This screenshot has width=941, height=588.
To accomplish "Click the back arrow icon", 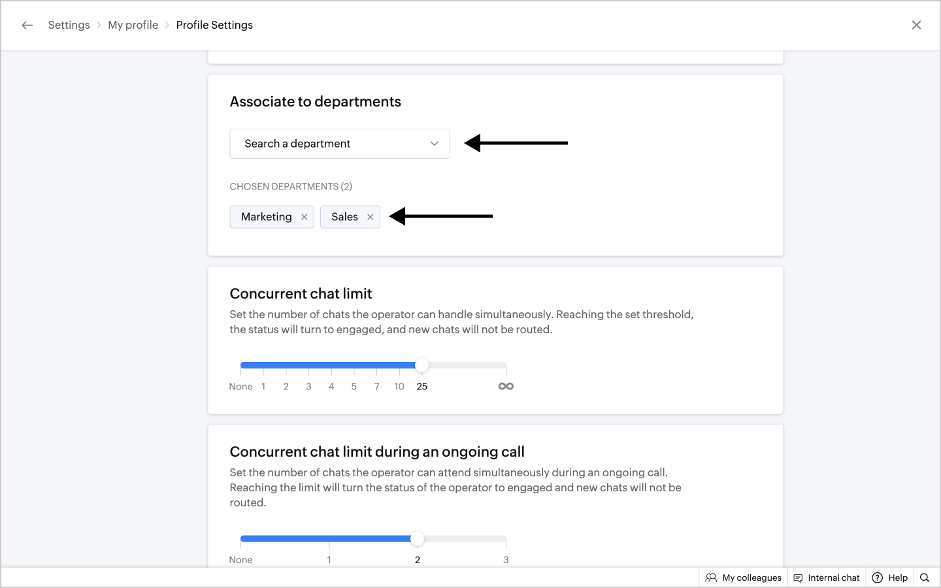I will [x=27, y=25].
